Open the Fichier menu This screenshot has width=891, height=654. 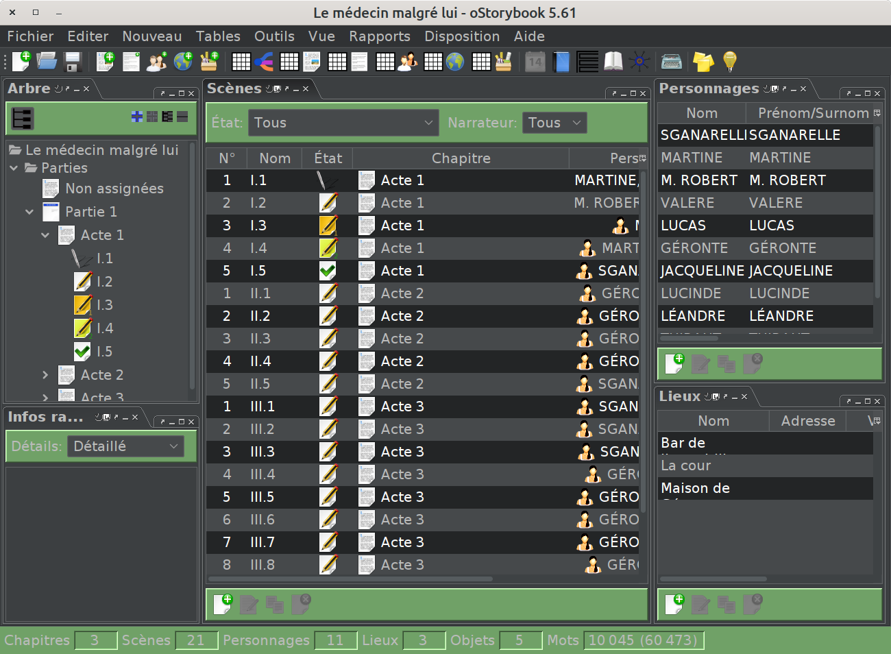(x=30, y=36)
